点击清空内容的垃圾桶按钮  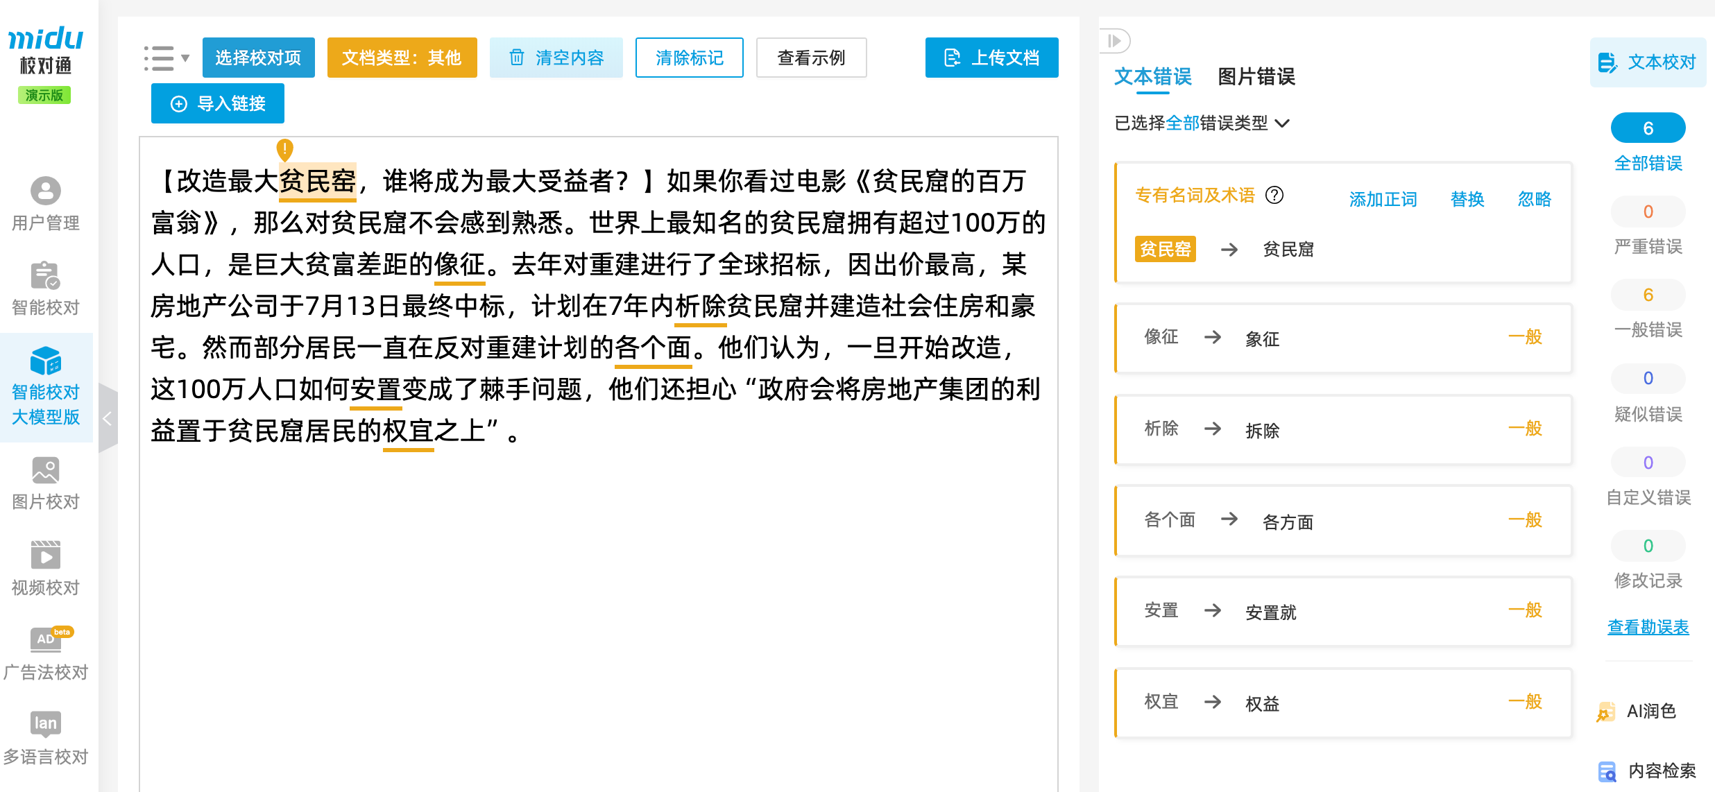point(516,58)
